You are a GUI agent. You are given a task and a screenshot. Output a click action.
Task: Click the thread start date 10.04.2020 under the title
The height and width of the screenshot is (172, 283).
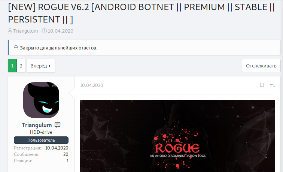point(61,31)
